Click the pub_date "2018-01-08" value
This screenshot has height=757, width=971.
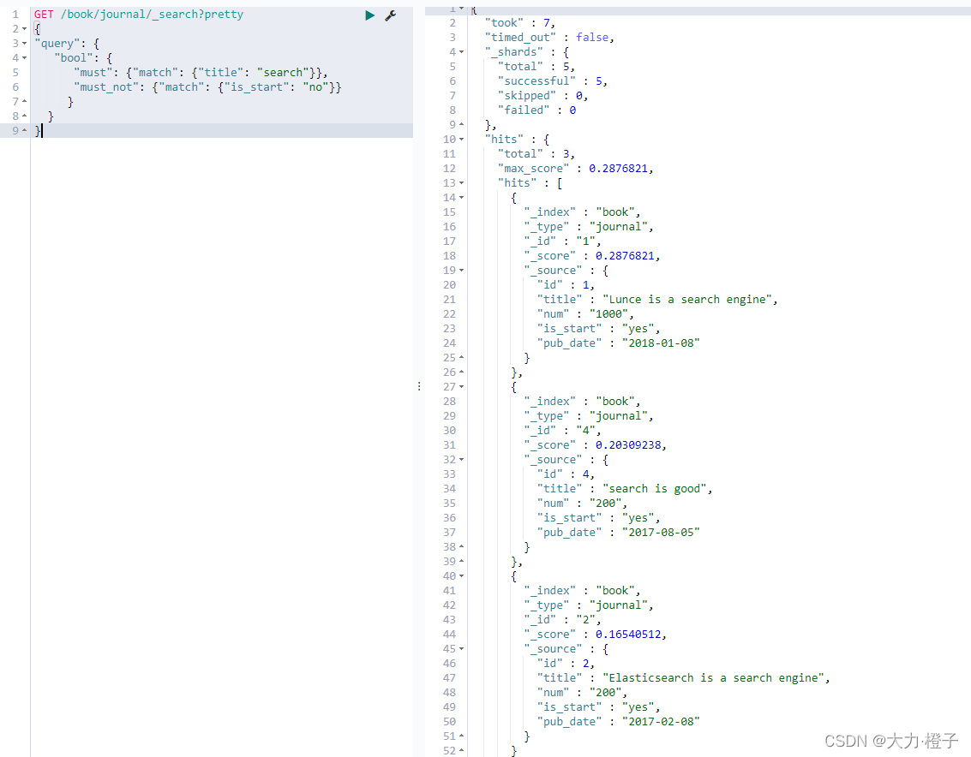pos(661,343)
